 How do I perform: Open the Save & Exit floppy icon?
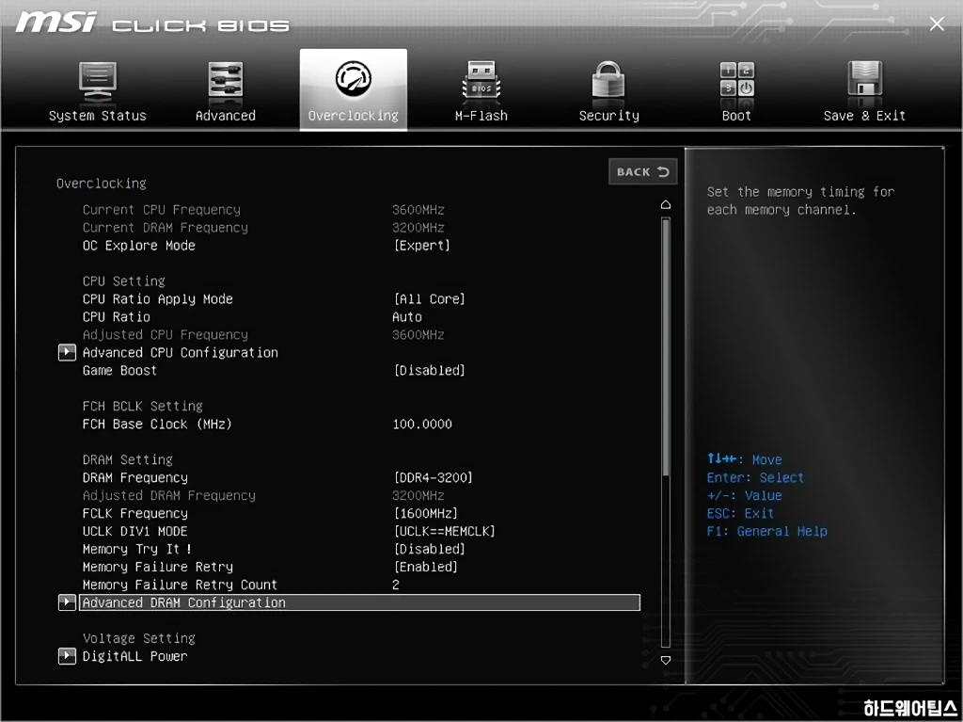tap(865, 79)
